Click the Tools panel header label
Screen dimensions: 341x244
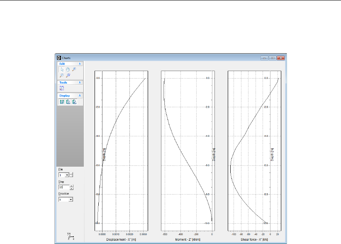(x=63, y=83)
